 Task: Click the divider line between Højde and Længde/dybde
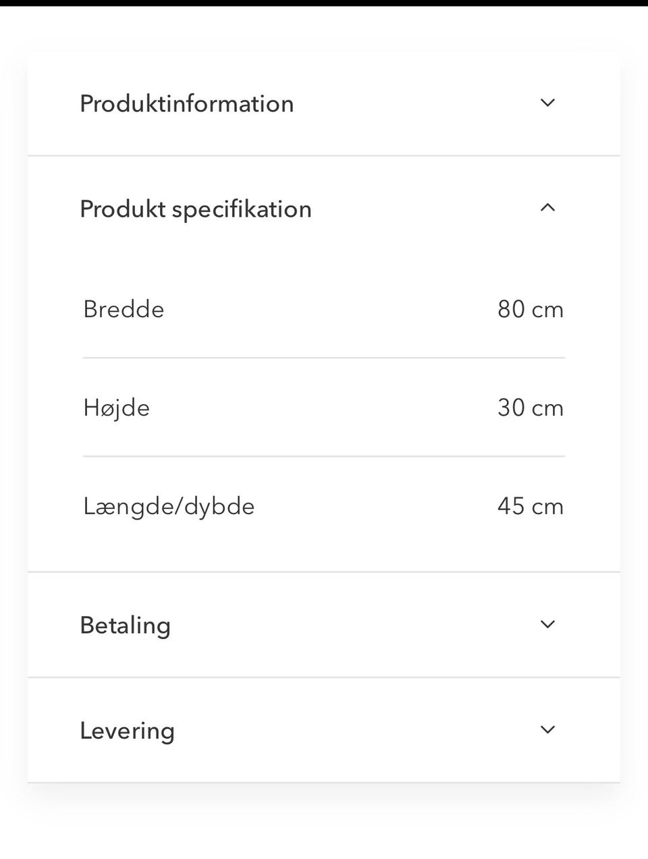click(324, 456)
